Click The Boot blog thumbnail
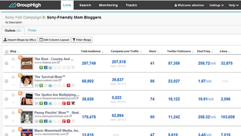Image resolution: width=241 pixels, height=136 pixels. click(x=27, y=63)
